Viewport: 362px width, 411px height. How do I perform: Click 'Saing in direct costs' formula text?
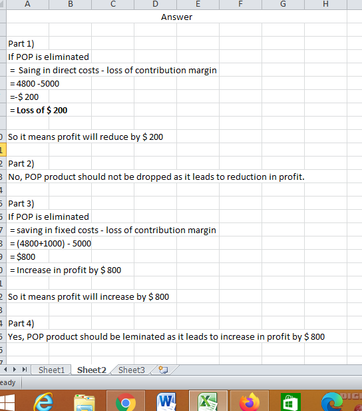click(113, 70)
